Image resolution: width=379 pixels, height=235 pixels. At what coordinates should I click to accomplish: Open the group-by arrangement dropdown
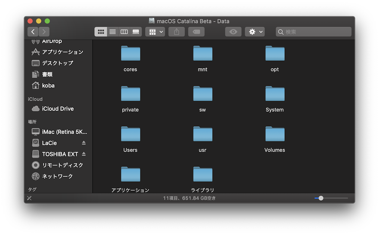coord(155,32)
